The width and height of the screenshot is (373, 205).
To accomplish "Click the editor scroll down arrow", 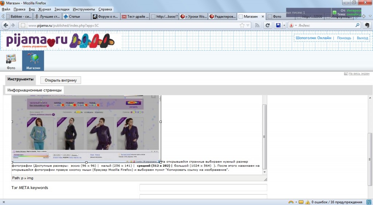I will point(264,172).
